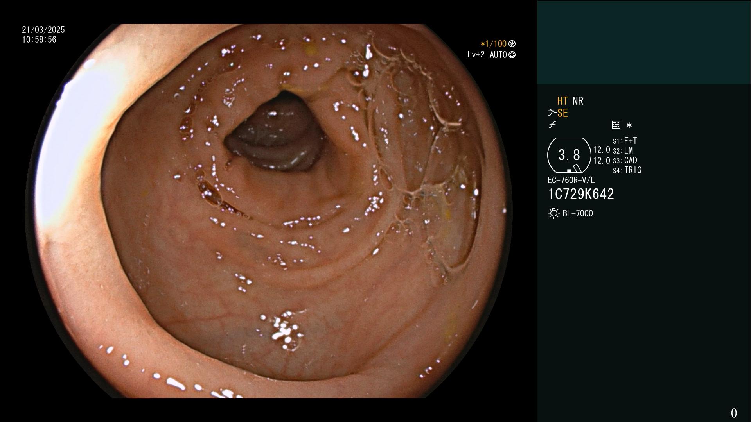Click the asterisk next to sliders icon
The height and width of the screenshot is (422, 751).
(x=629, y=125)
